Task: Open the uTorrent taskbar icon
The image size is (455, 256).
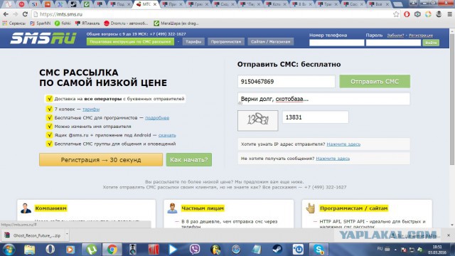Action: coord(91,250)
